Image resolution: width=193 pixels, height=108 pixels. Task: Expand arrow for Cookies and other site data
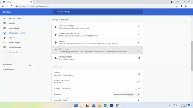click(139, 35)
